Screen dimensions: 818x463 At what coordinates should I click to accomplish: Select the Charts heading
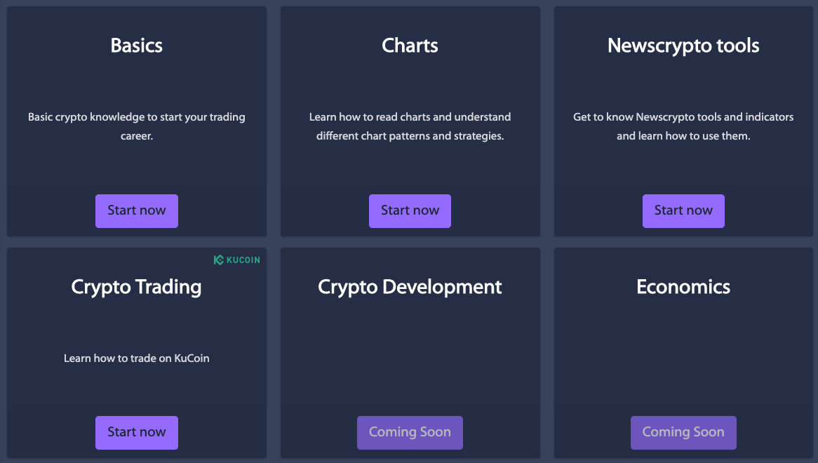(x=410, y=46)
